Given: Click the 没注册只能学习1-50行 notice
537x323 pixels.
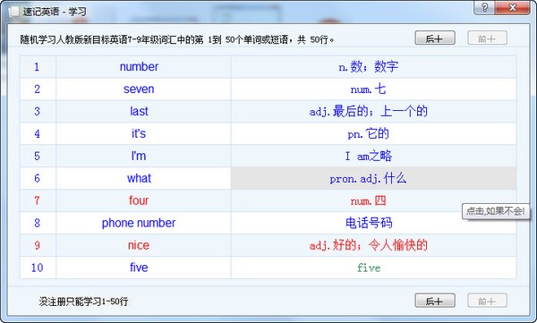Looking at the screenshot, I should pyautogui.click(x=83, y=302).
